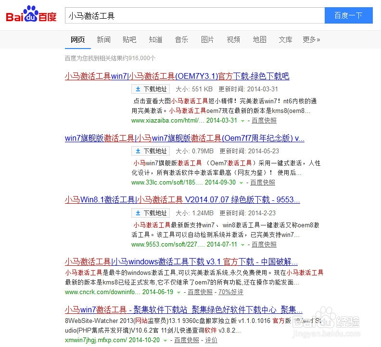Image resolution: width=381 pixels, height=347 pixels.
Task: Expand the 更多» menu
Action: coord(311,39)
